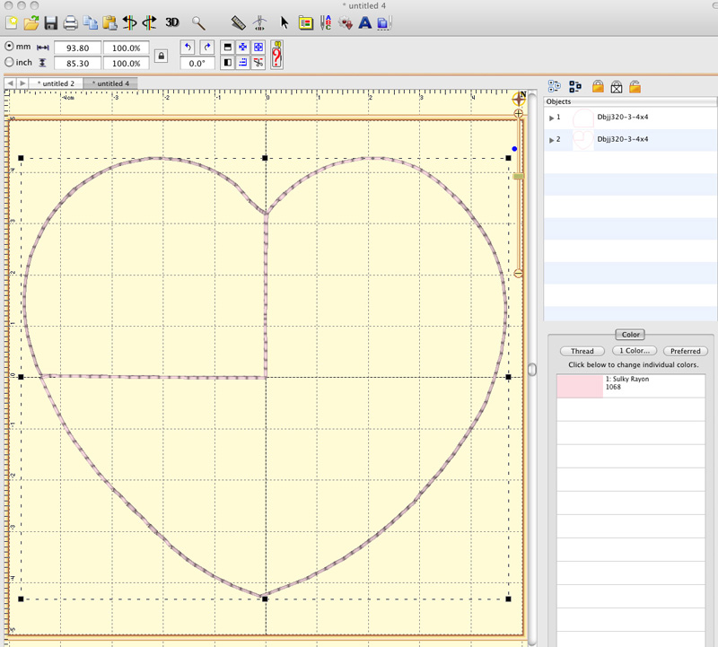The width and height of the screenshot is (718, 647).
Task: Open the Color panel tab
Action: pos(630,335)
